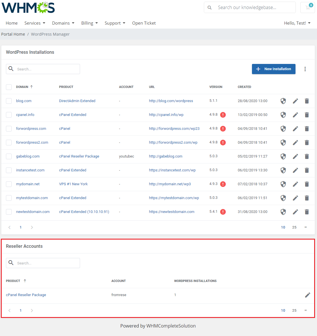Click the Reseller Accounts search box
This screenshot has width=317, height=336.
pyautogui.click(x=43, y=263)
